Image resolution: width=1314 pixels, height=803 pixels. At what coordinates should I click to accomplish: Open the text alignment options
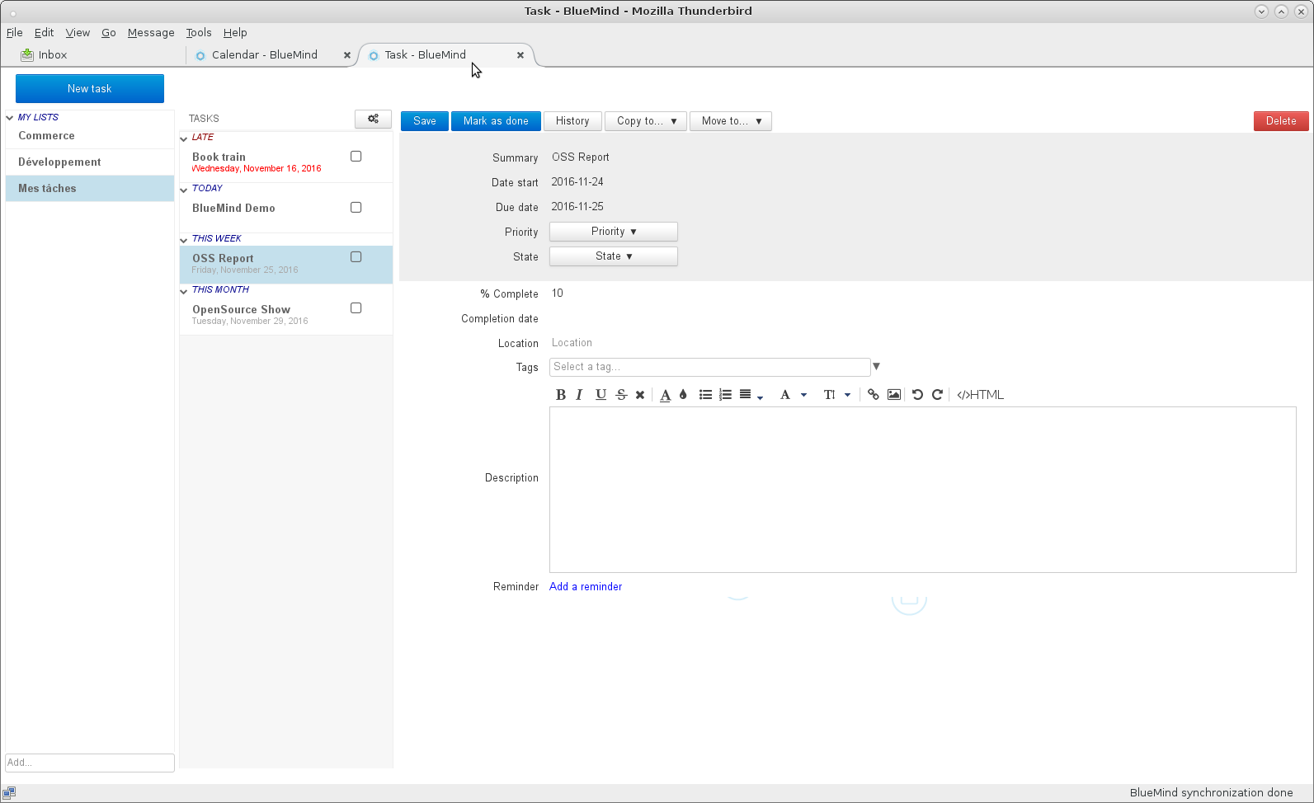point(751,395)
